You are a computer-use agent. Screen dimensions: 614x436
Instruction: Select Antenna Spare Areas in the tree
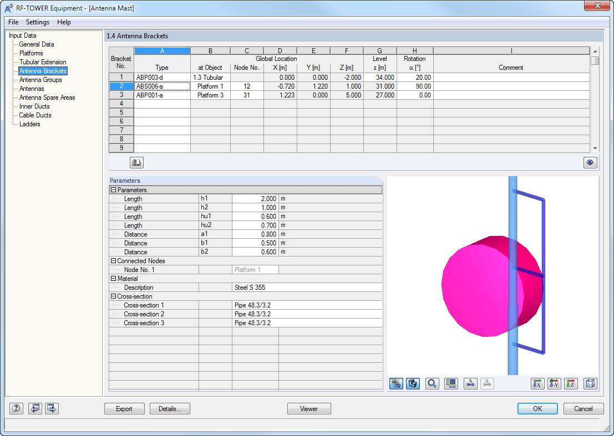[47, 98]
